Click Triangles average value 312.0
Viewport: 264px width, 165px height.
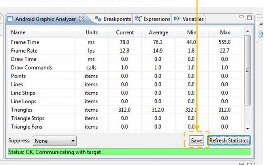[x=158, y=110]
